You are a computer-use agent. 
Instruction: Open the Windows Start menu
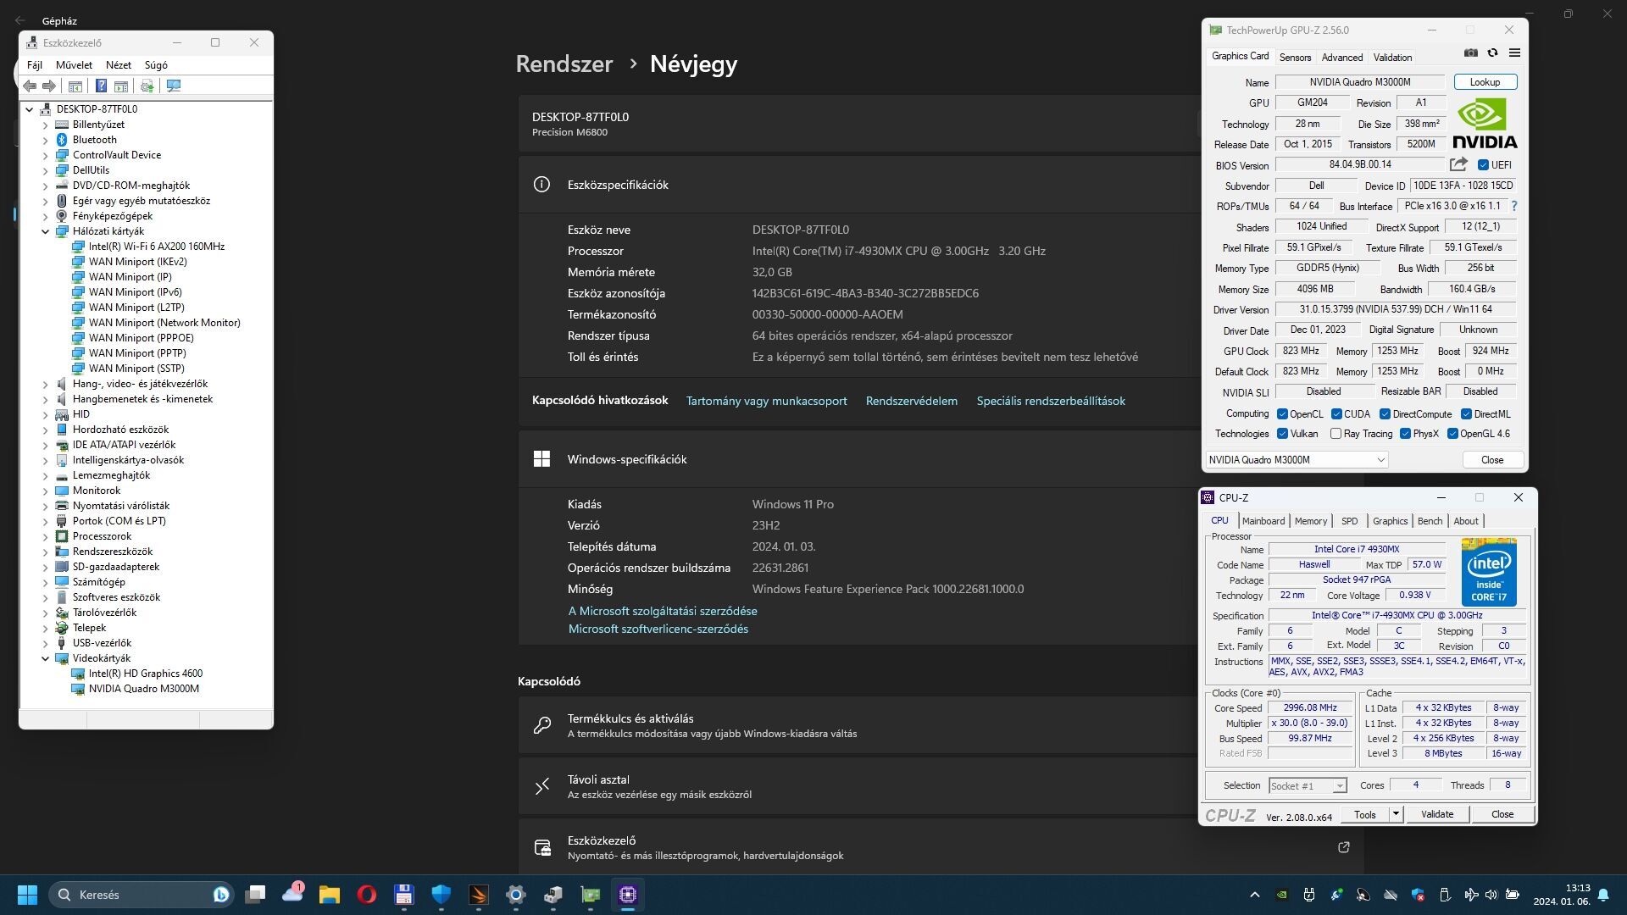(27, 895)
